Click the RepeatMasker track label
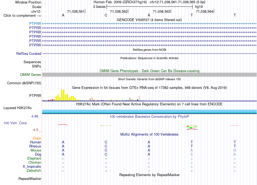Screen dimensions: 257x185 click(x=30, y=179)
